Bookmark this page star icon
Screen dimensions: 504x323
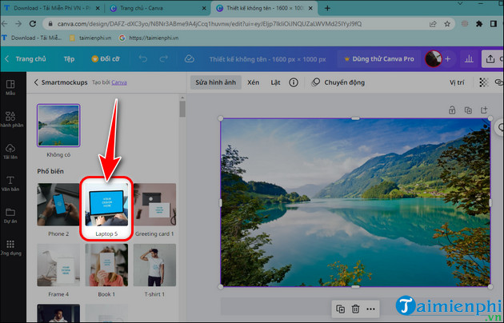[x=447, y=24]
